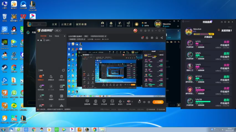The width and height of the screenshot is (236, 132).
Task: Switch to the 双击 scene tab
Action: (x=50, y=36)
